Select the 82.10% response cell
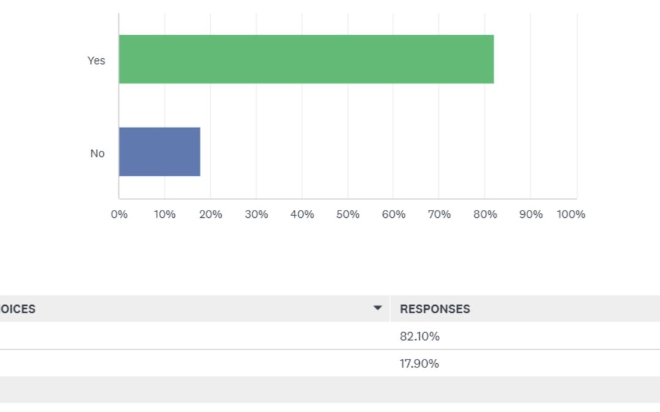660x412 pixels. click(420, 336)
